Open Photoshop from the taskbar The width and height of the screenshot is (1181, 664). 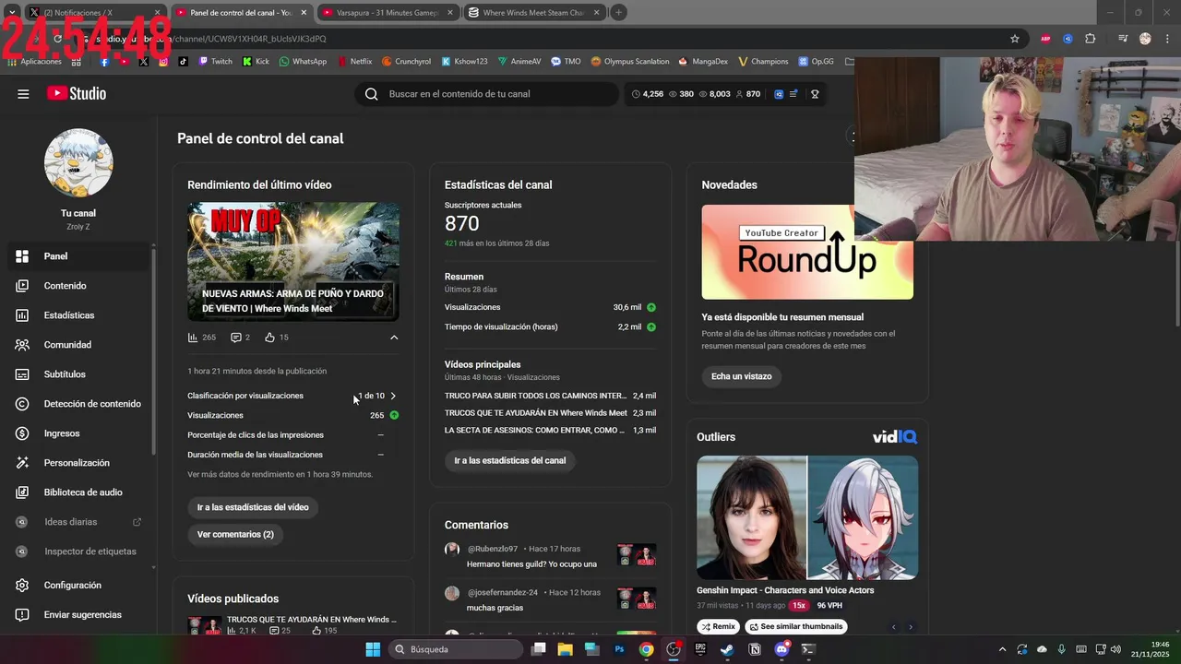click(x=619, y=649)
